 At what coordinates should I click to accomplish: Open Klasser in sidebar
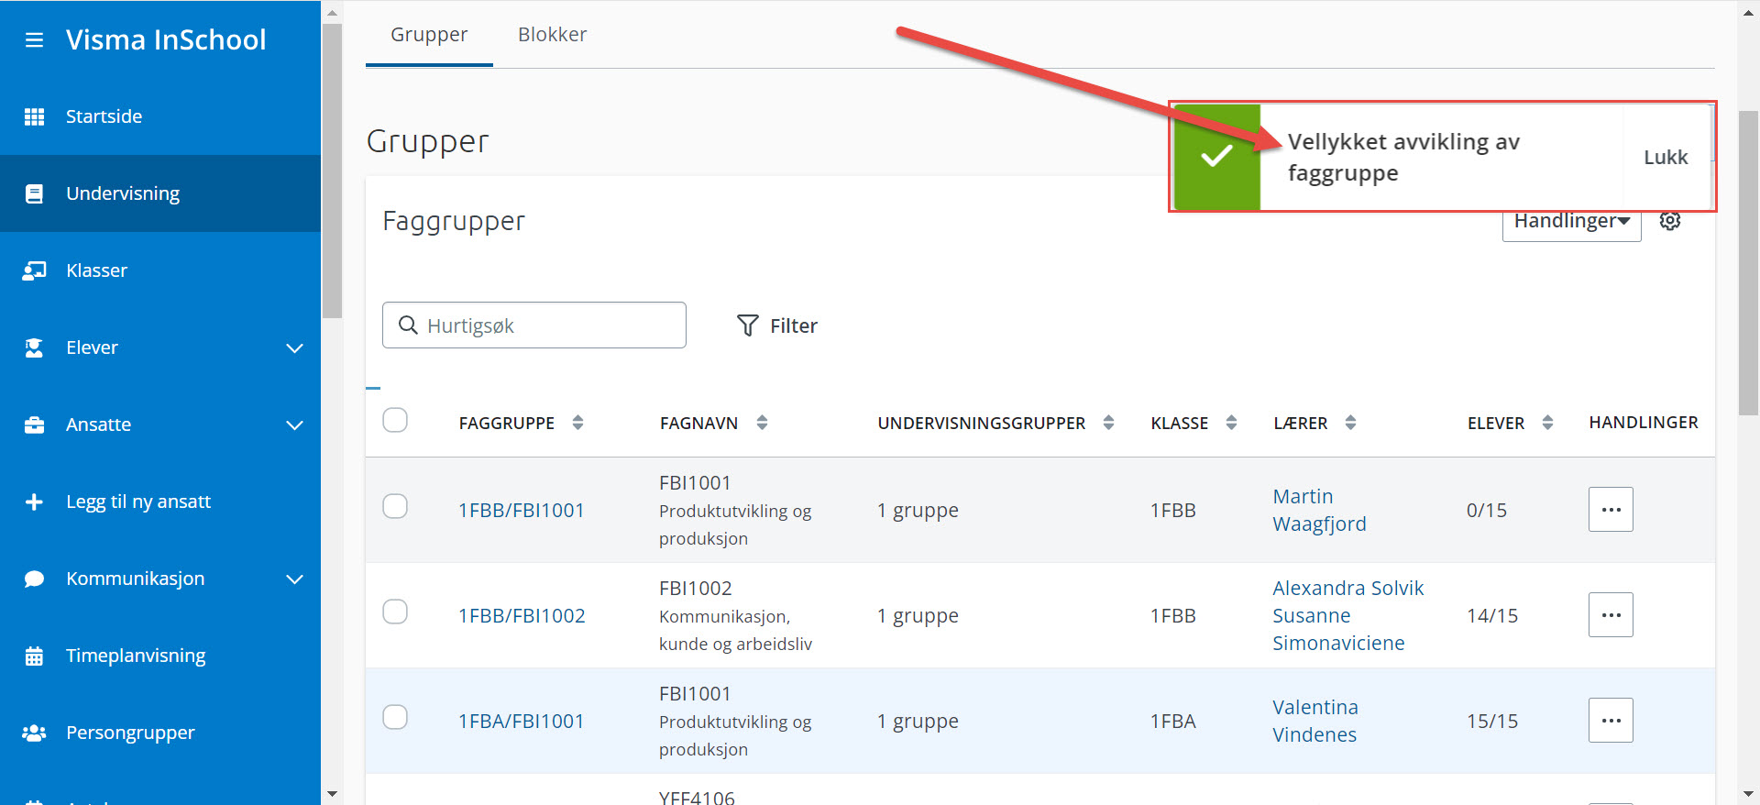(x=160, y=270)
